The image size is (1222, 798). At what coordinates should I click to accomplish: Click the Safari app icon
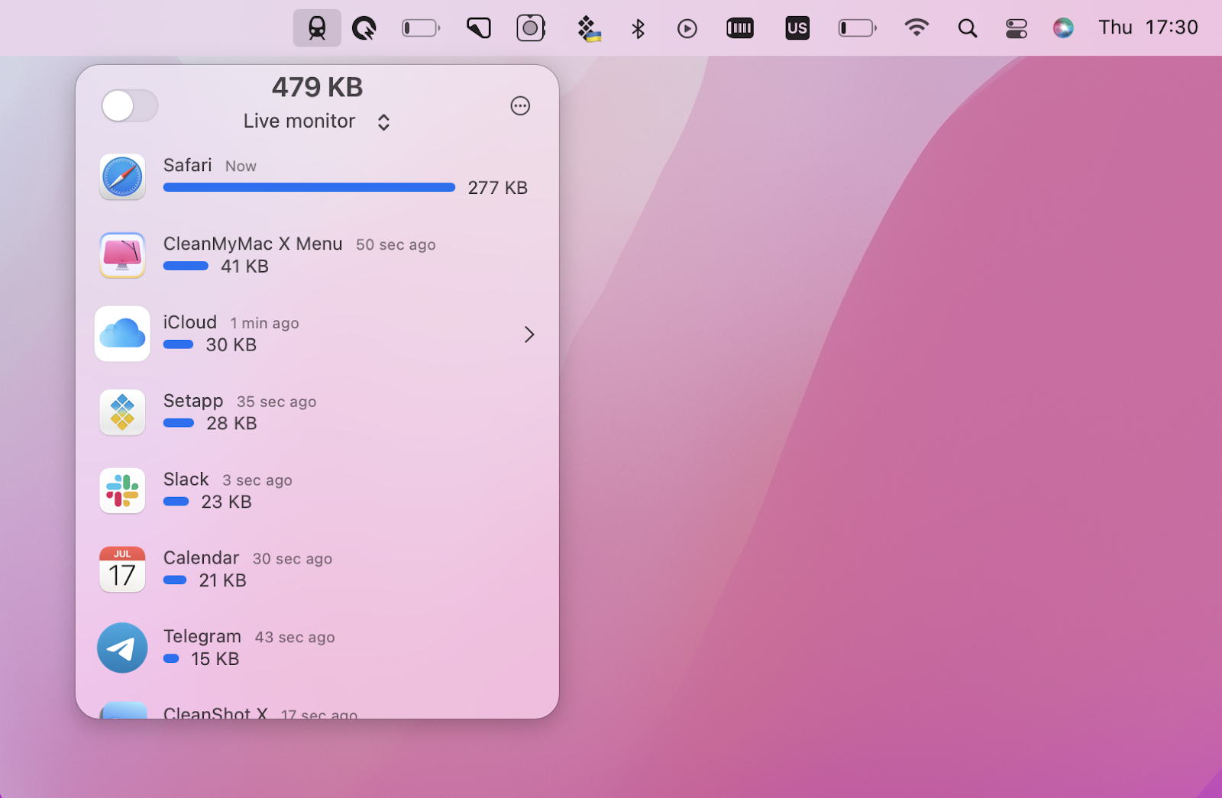point(122,177)
